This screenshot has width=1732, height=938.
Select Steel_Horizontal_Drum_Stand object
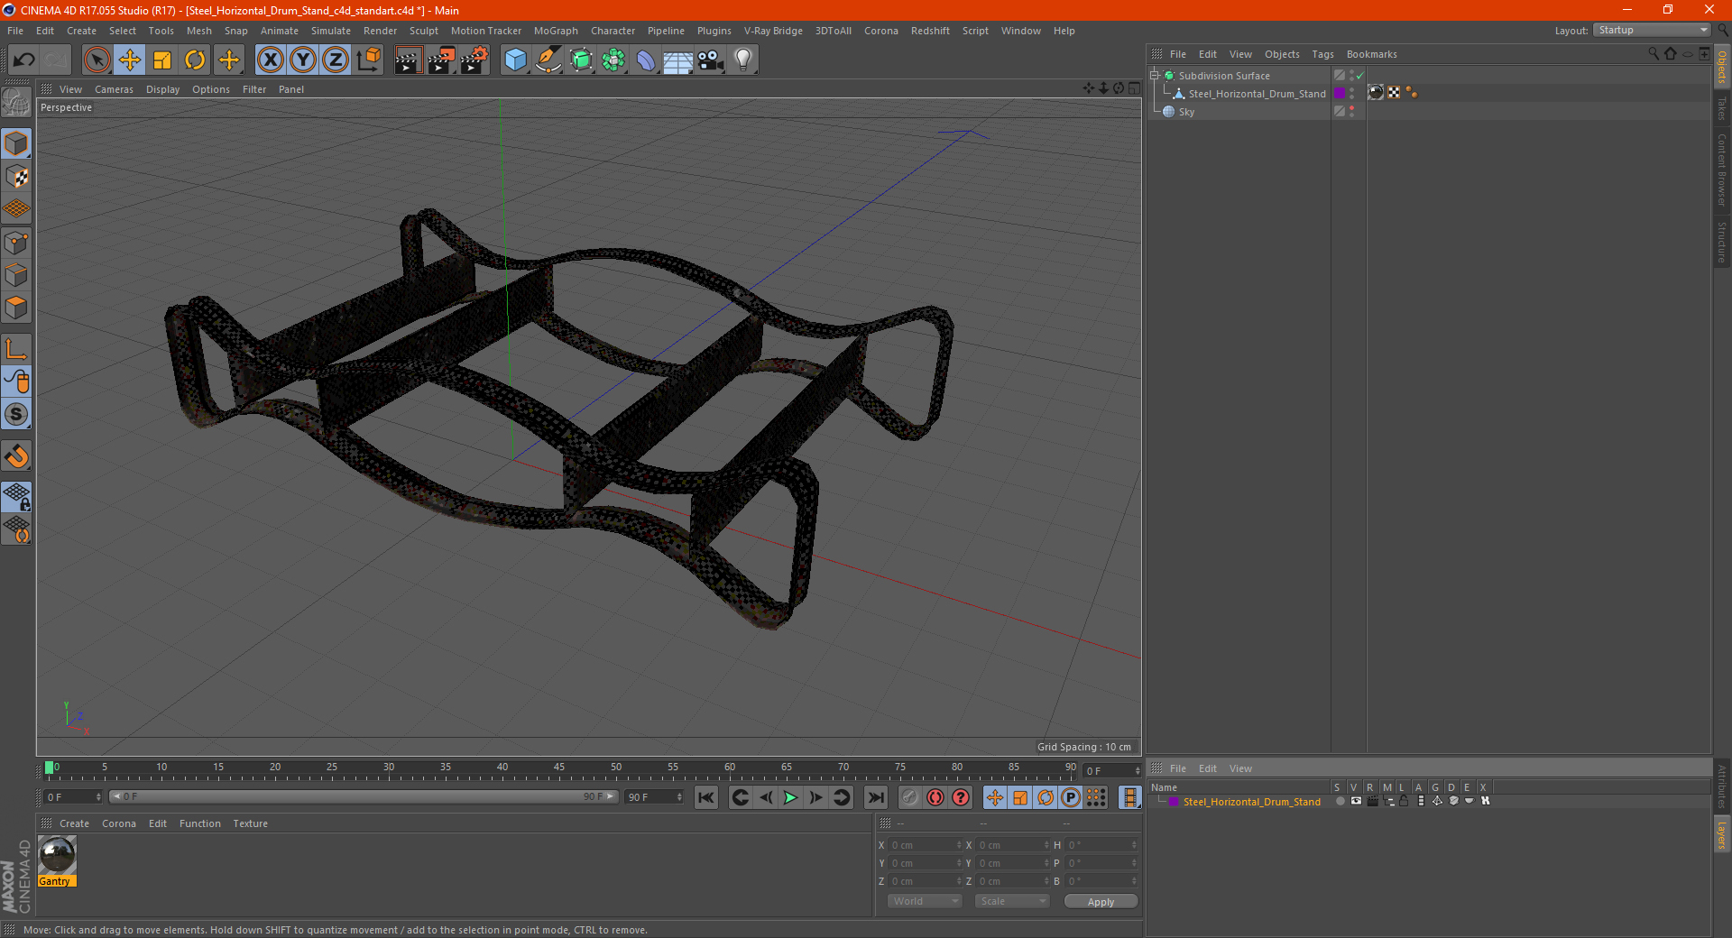pyautogui.click(x=1257, y=94)
